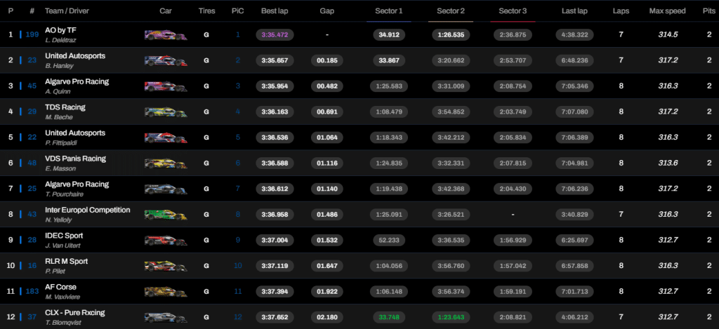The width and height of the screenshot is (719, 329).
Task: Click the 6:25.697 last lap time
Action: [x=574, y=240]
